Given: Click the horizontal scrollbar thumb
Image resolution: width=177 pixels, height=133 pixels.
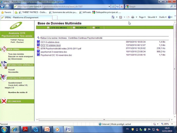Looking at the screenshot, I should coord(104,120).
